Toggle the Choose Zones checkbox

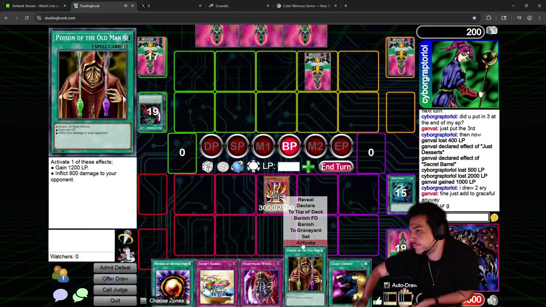click(143, 301)
